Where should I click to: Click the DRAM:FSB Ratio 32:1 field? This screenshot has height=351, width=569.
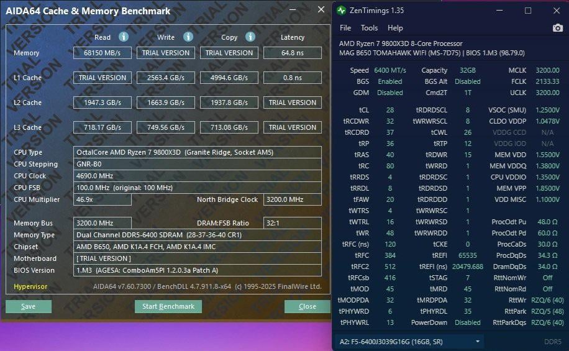pos(293,223)
